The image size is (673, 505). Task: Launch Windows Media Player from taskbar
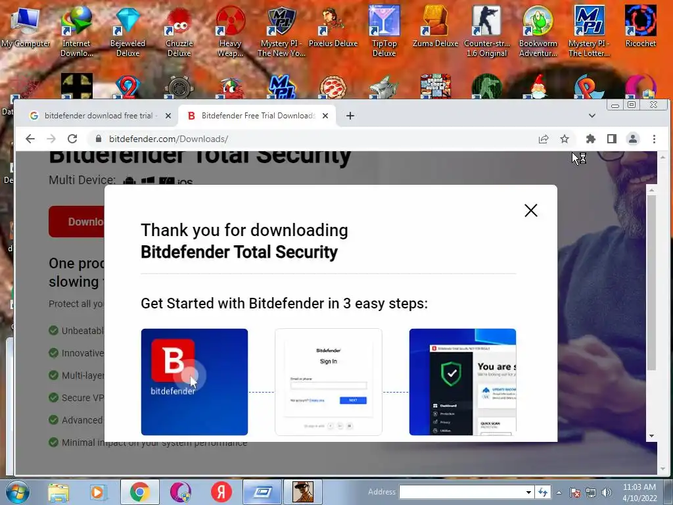pos(98,492)
